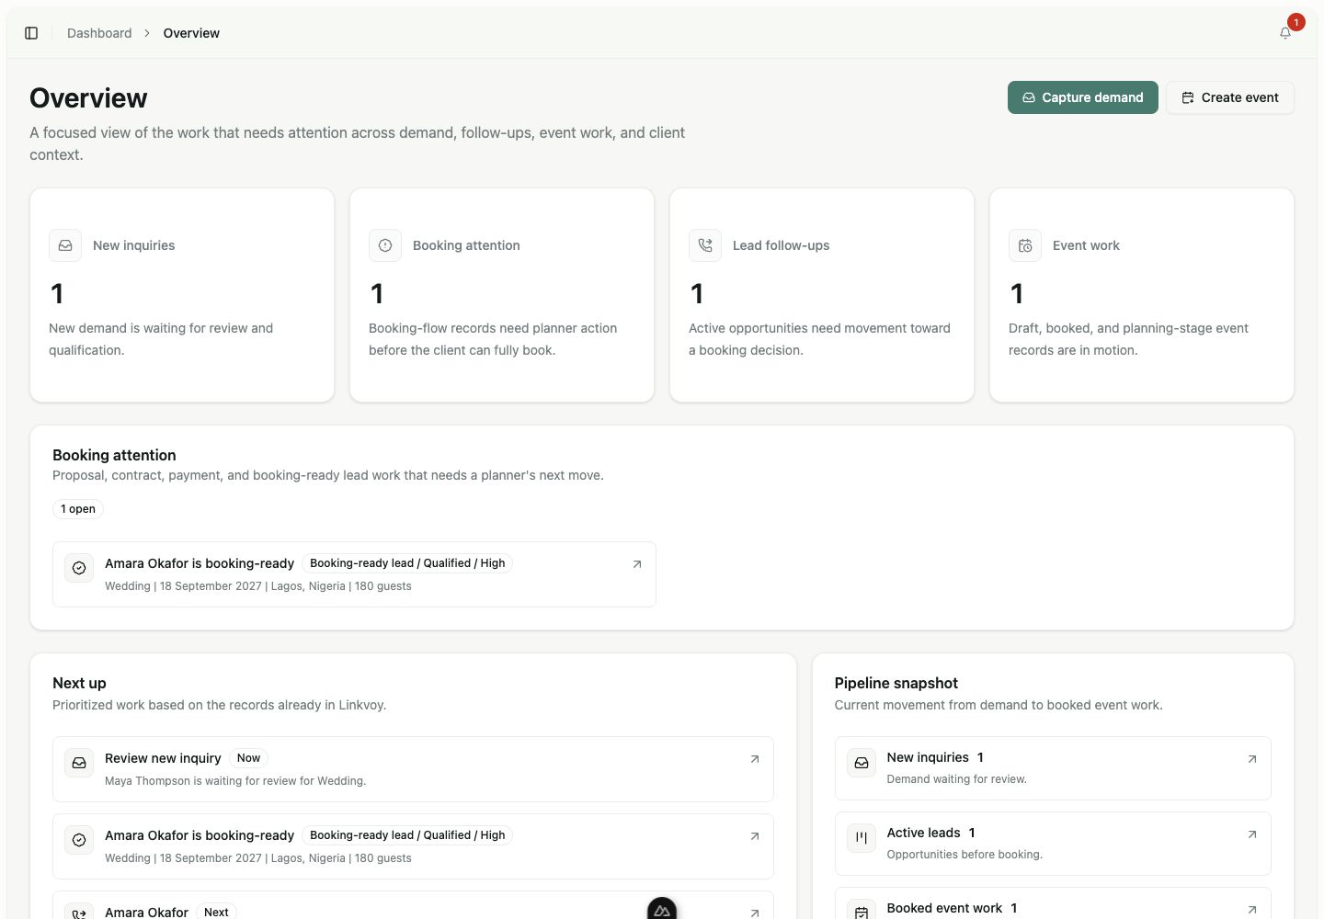Open Booked event work pipeline row
This screenshot has height=919, width=1324.
click(x=1053, y=903)
